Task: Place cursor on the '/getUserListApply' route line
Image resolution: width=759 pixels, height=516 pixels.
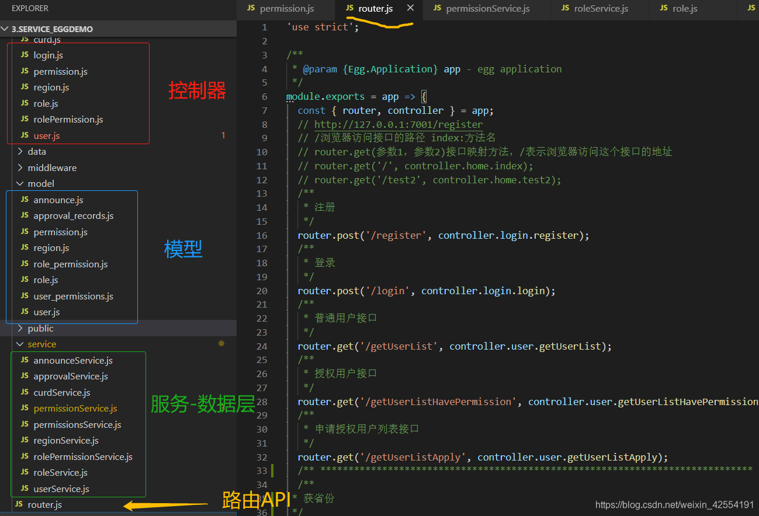Action: pos(483,457)
